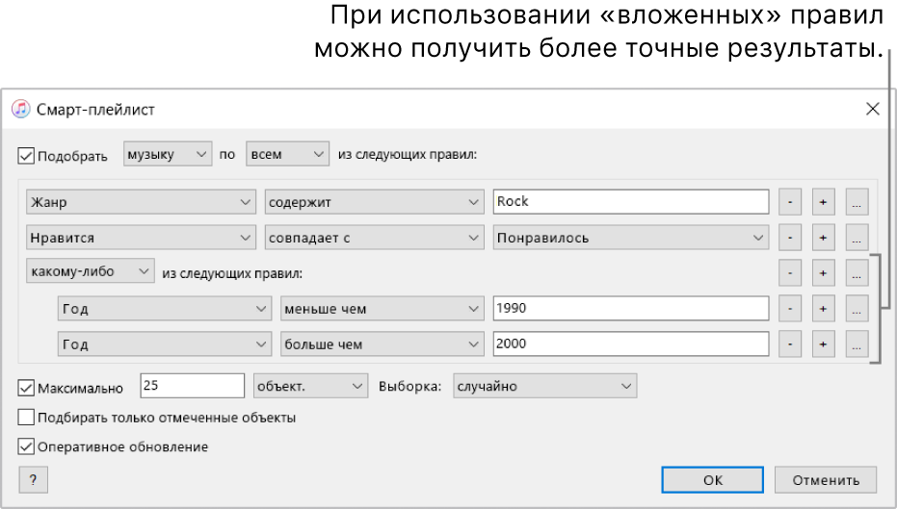
Task: Close the Смарт-плейлист dialog window
Action: coord(873,109)
